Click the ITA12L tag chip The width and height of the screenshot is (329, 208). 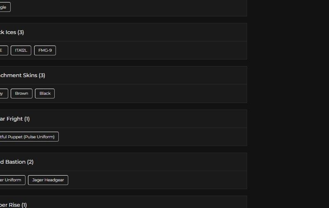(21, 50)
